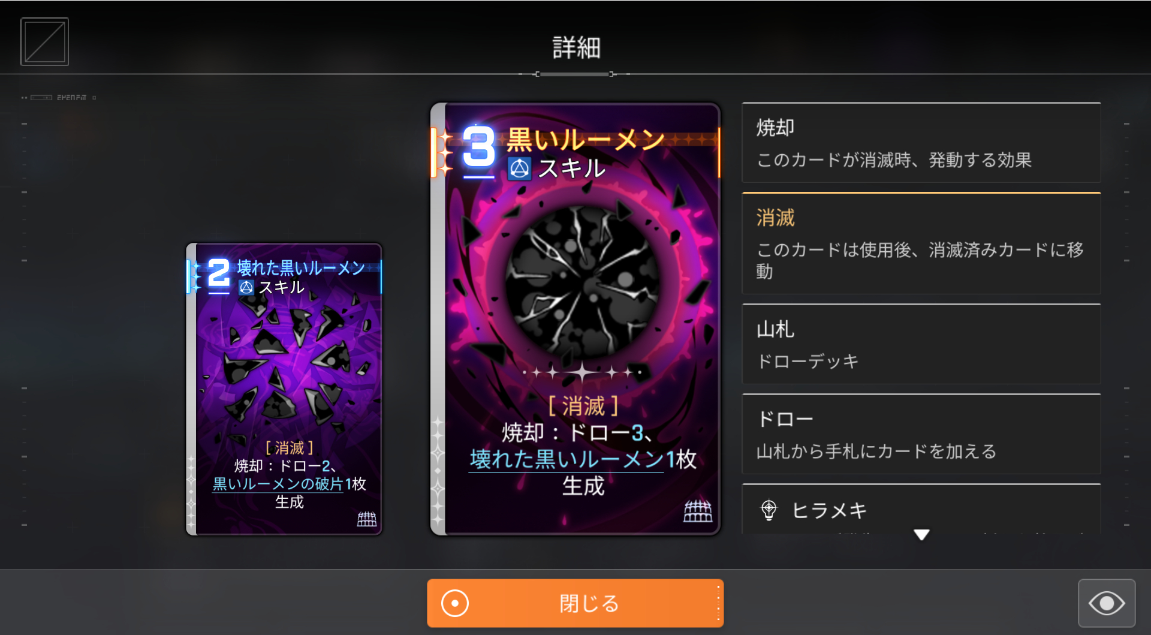Image resolution: width=1151 pixels, height=635 pixels.
Task: Close the details with 閉じる button
Action: [x=575, y=603]
